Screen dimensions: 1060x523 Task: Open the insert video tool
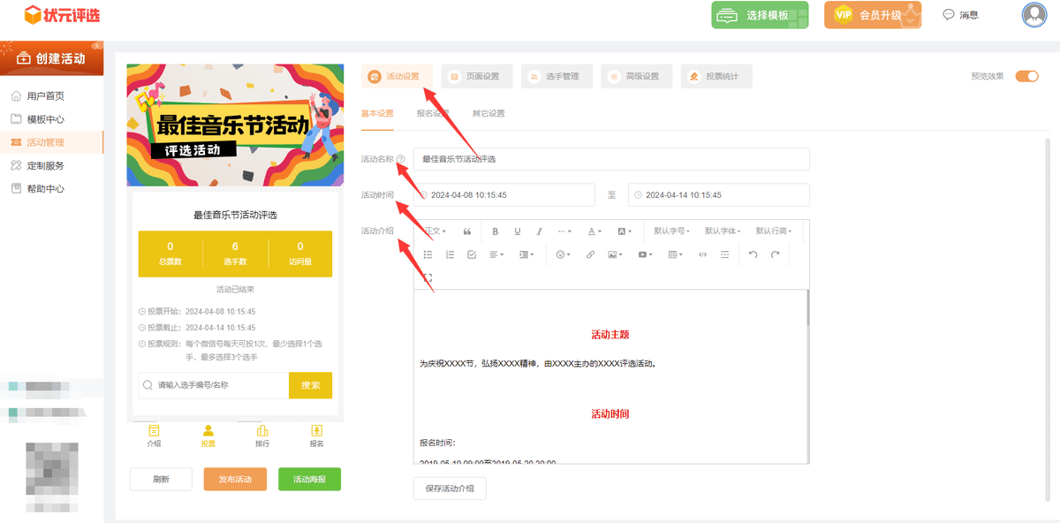click(x=642, y=254)
